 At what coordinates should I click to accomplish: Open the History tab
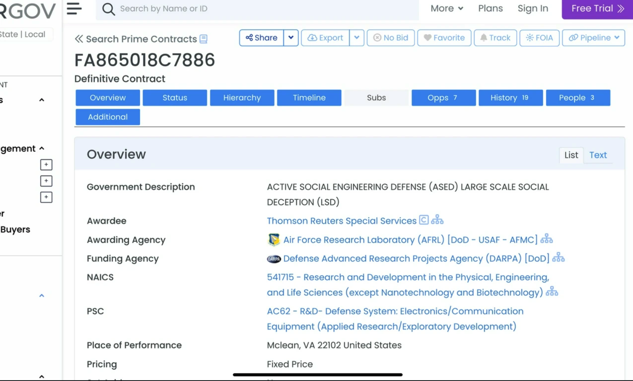tap(510, 98)
